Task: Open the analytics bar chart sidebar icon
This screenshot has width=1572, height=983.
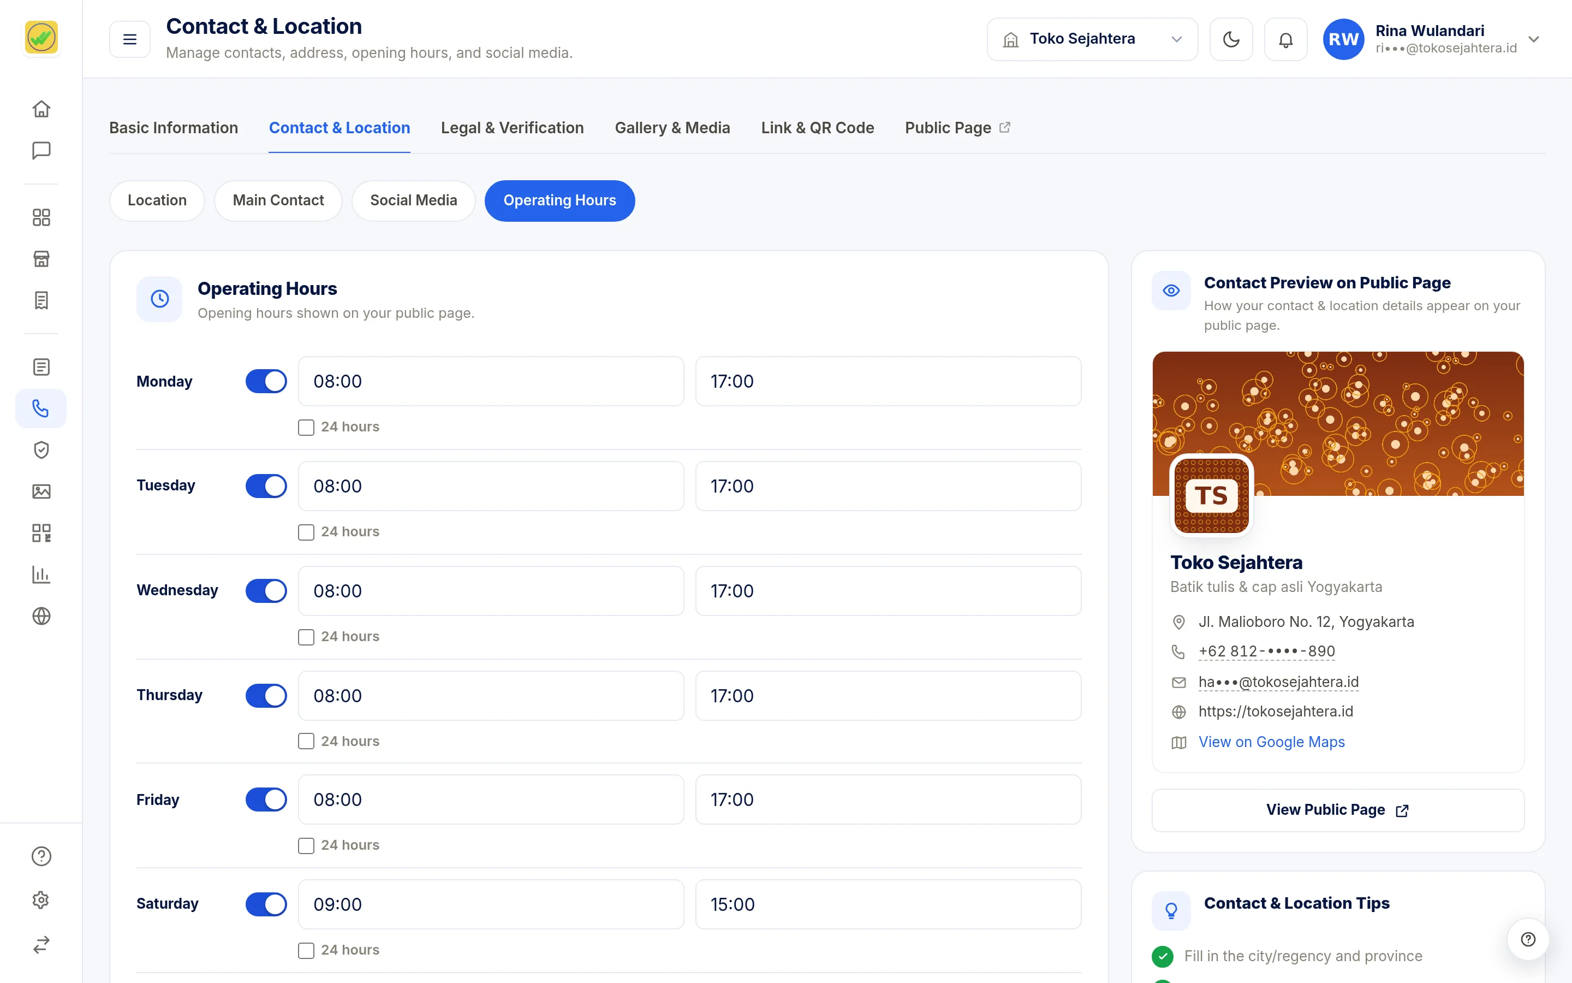Action: click(41, 575)
